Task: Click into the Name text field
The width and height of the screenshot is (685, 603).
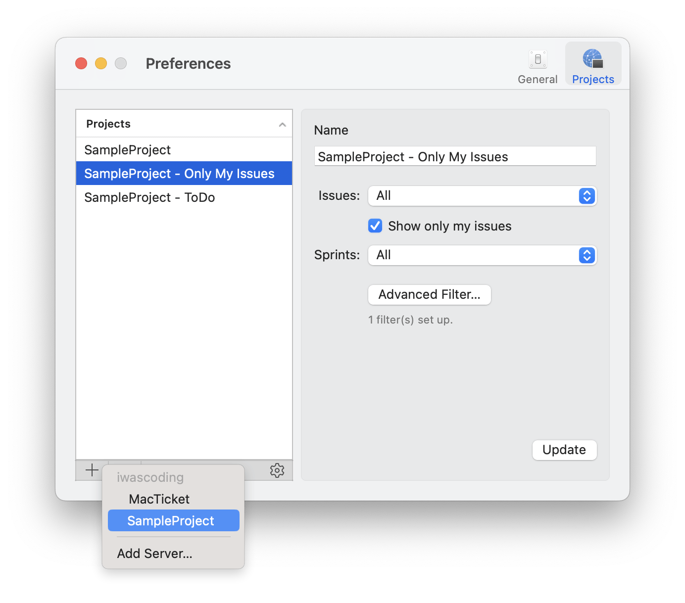Action: click(x=455, y=156)
